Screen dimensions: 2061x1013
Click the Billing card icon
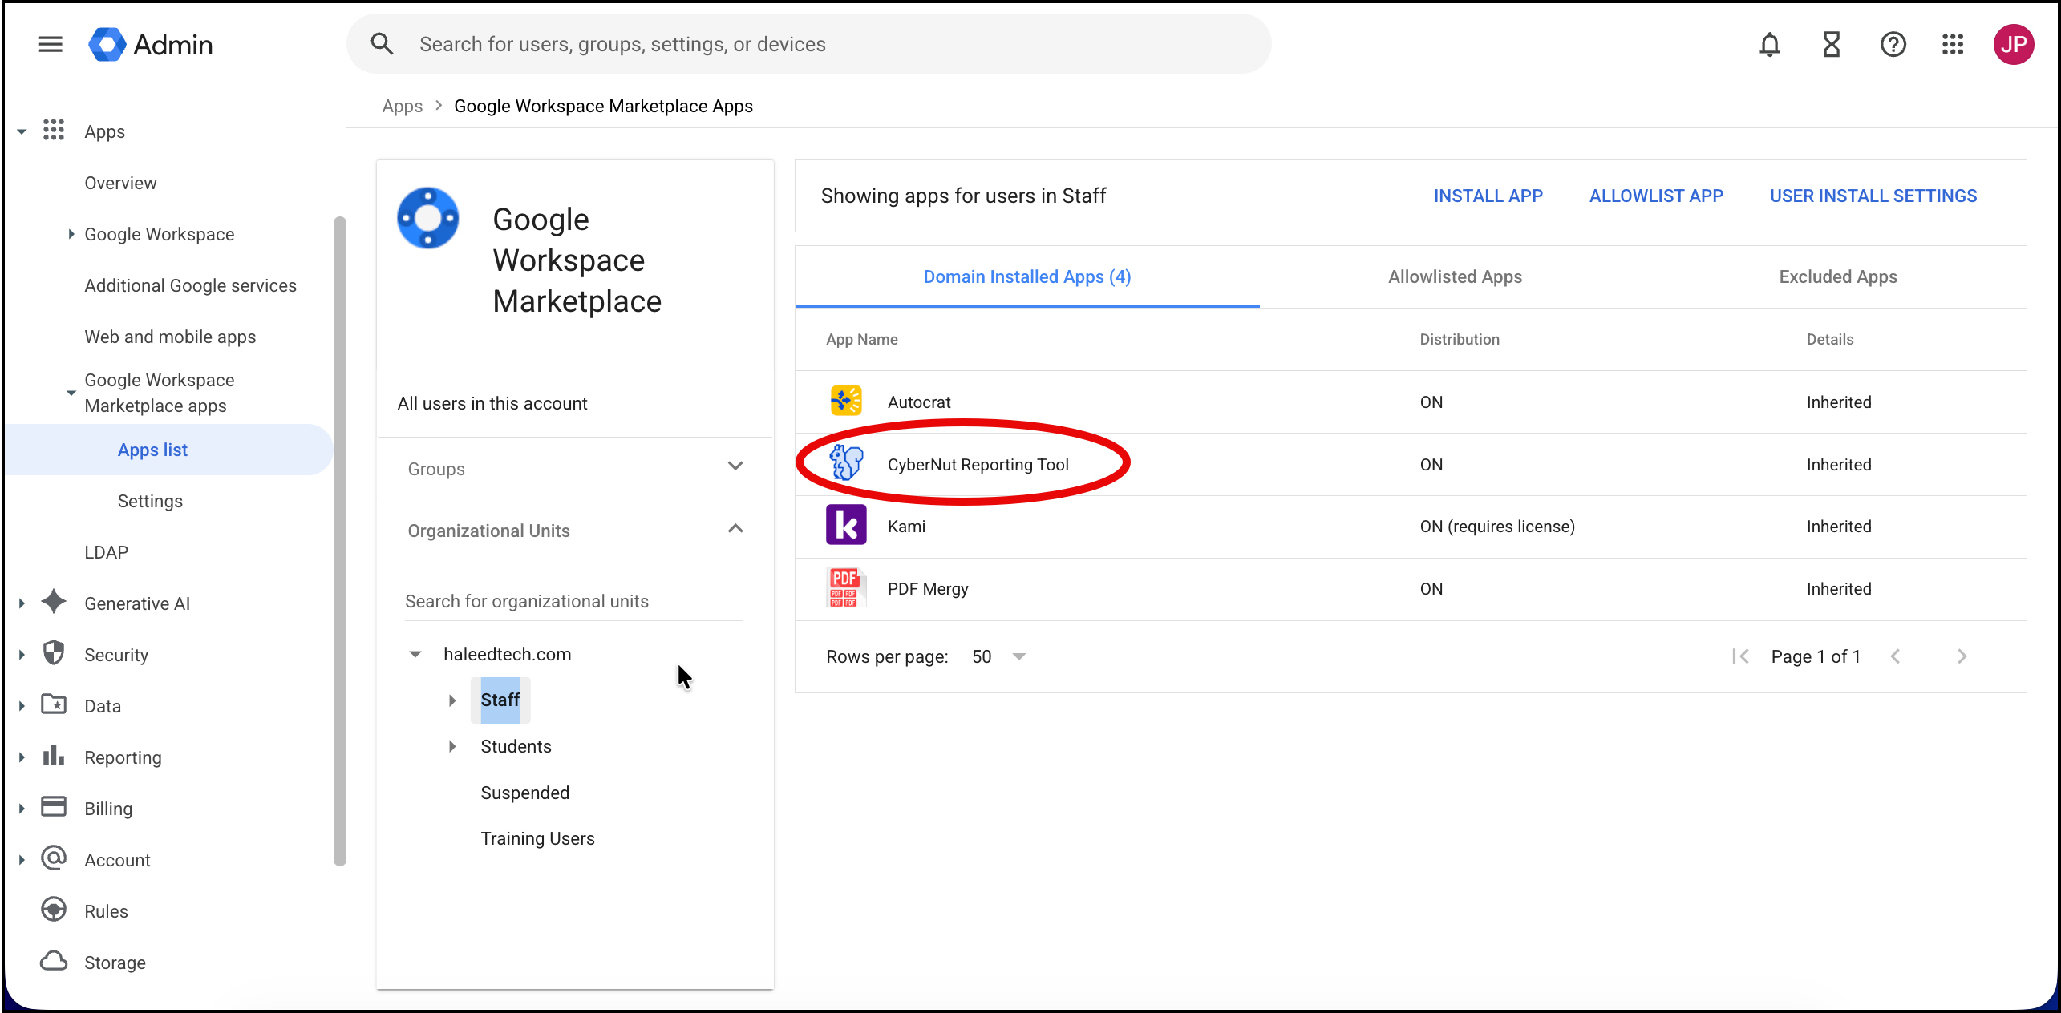point(54,806)
